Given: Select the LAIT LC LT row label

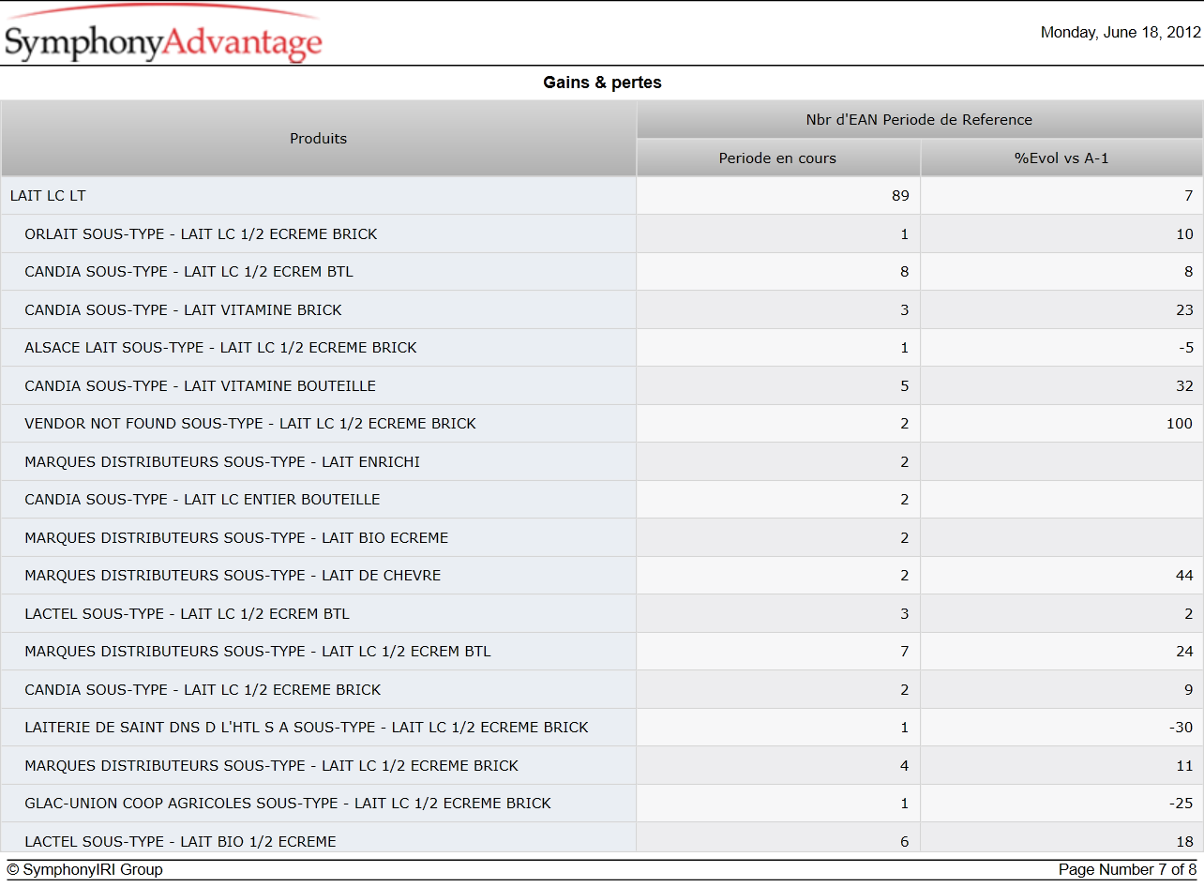Looking at the screenshot, I should [48, 196].
